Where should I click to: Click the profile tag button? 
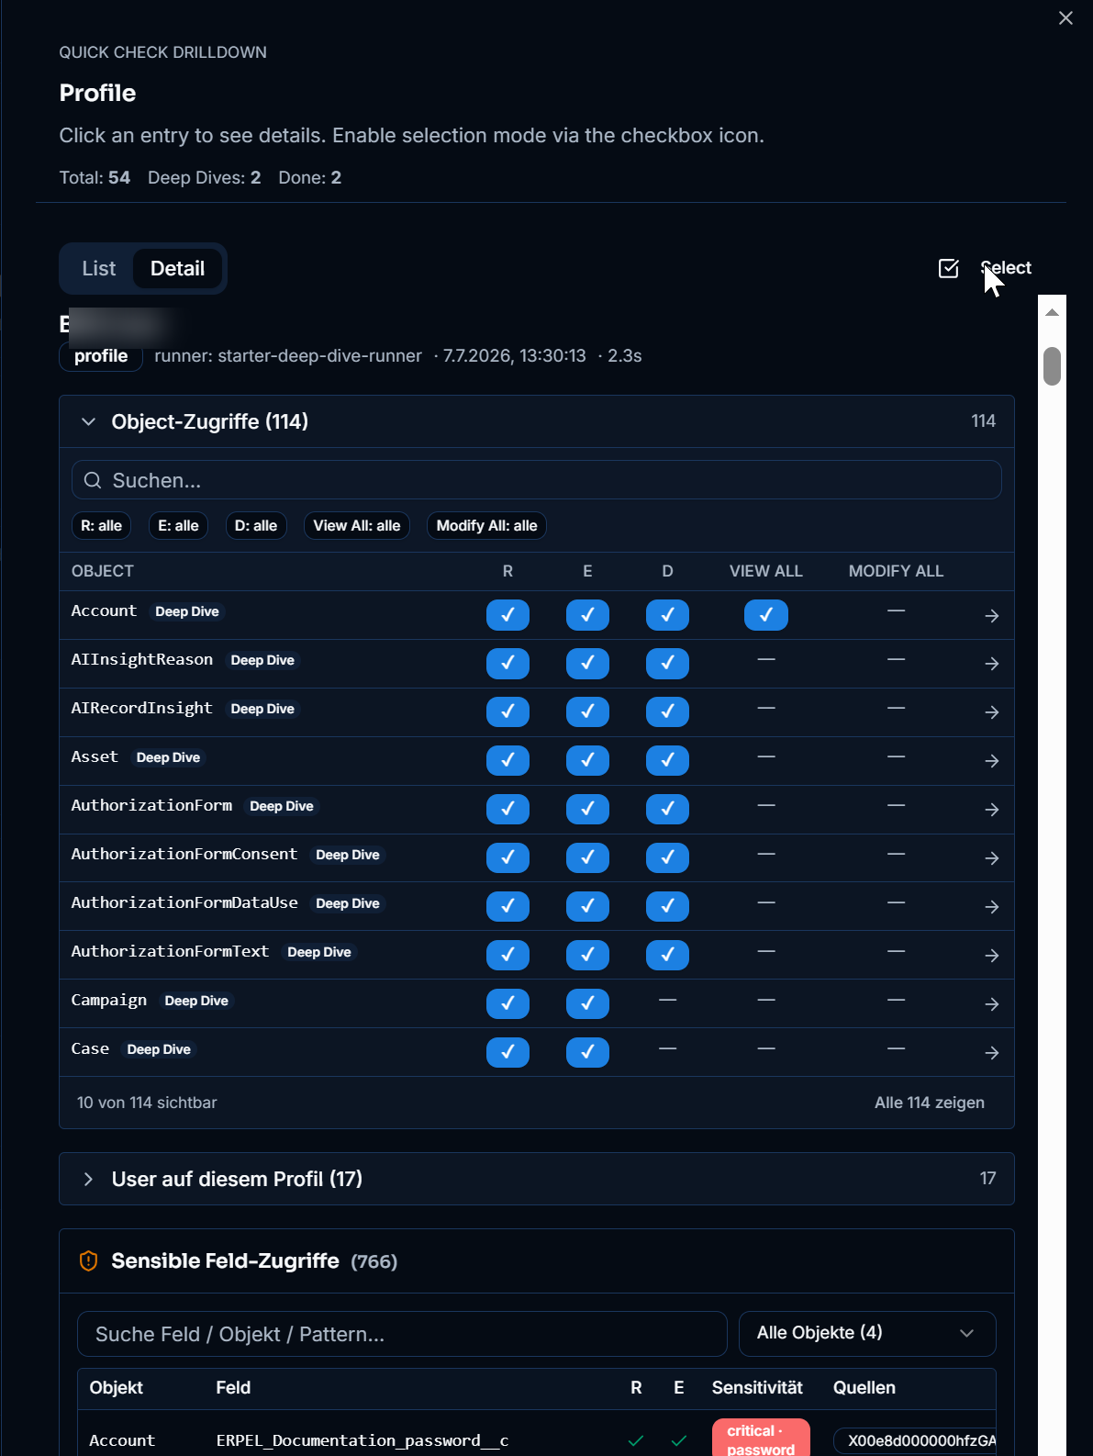pos(101,356)
